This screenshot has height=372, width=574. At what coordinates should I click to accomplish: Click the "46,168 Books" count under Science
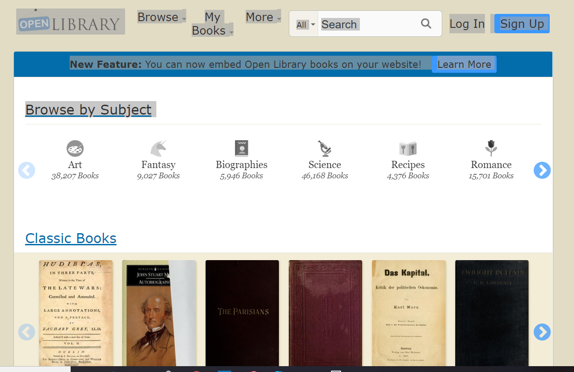325,176
